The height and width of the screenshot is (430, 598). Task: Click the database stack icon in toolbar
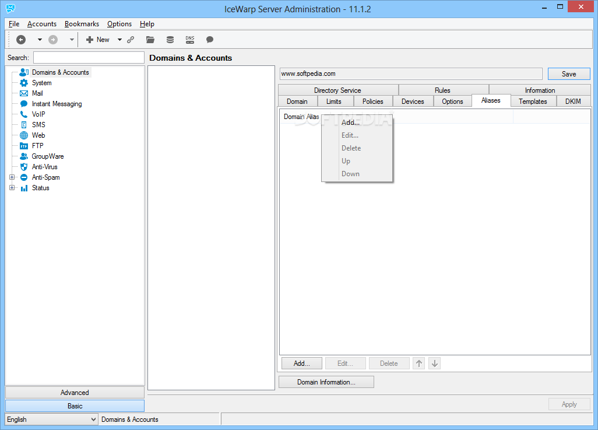point(170,39)
